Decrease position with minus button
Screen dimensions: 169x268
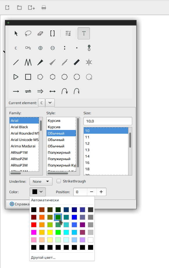92,192
